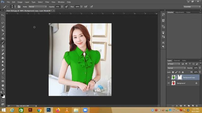Create a new layer
The height and width of the screenshot is (113, 202).
click(x=193, y=106)
